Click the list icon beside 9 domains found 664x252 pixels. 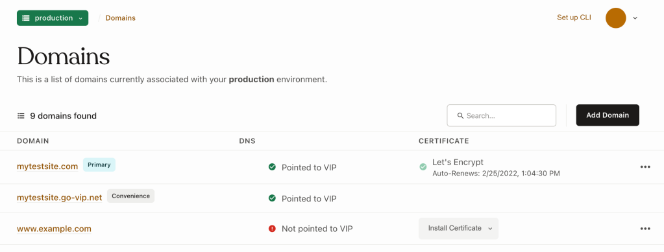pos(21,116)
